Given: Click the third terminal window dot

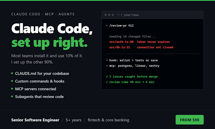Looking at the screenshot, I should tap(113, 15).
